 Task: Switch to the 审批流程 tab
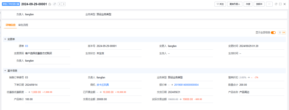pos(23,25)
